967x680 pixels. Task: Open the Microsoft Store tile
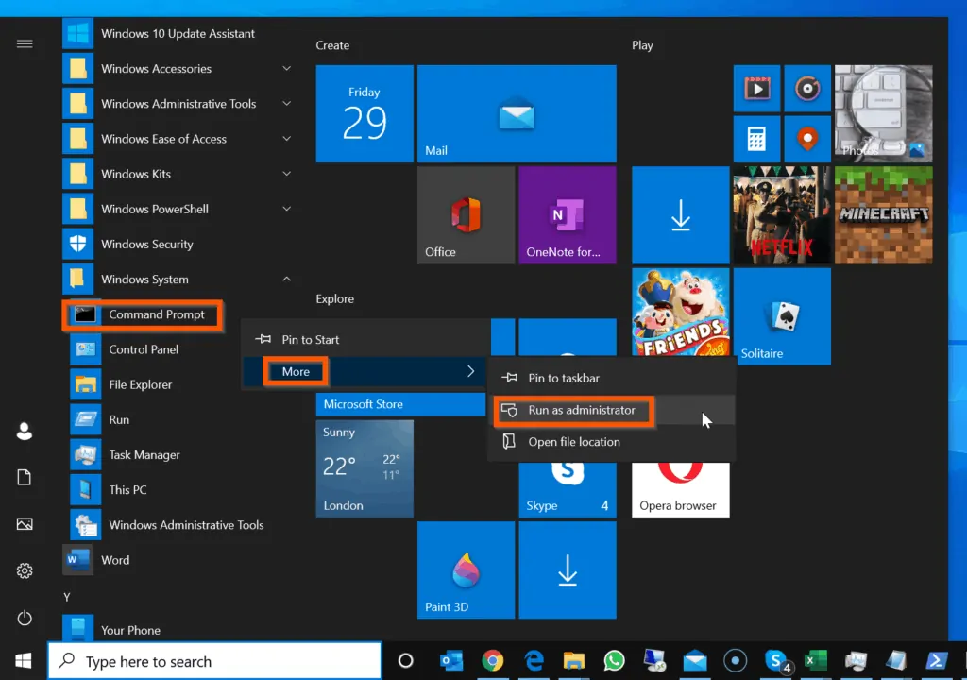(400, 404)
